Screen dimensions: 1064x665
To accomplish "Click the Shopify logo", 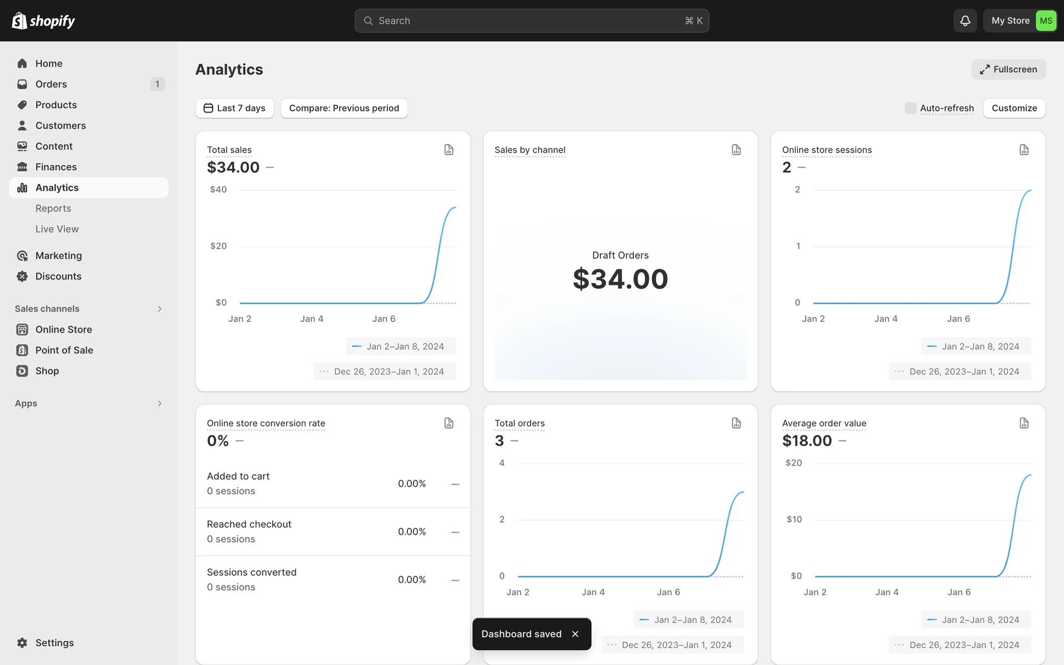I will (x=43, y=21).
